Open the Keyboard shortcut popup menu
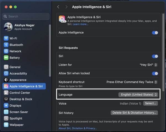 132,82
